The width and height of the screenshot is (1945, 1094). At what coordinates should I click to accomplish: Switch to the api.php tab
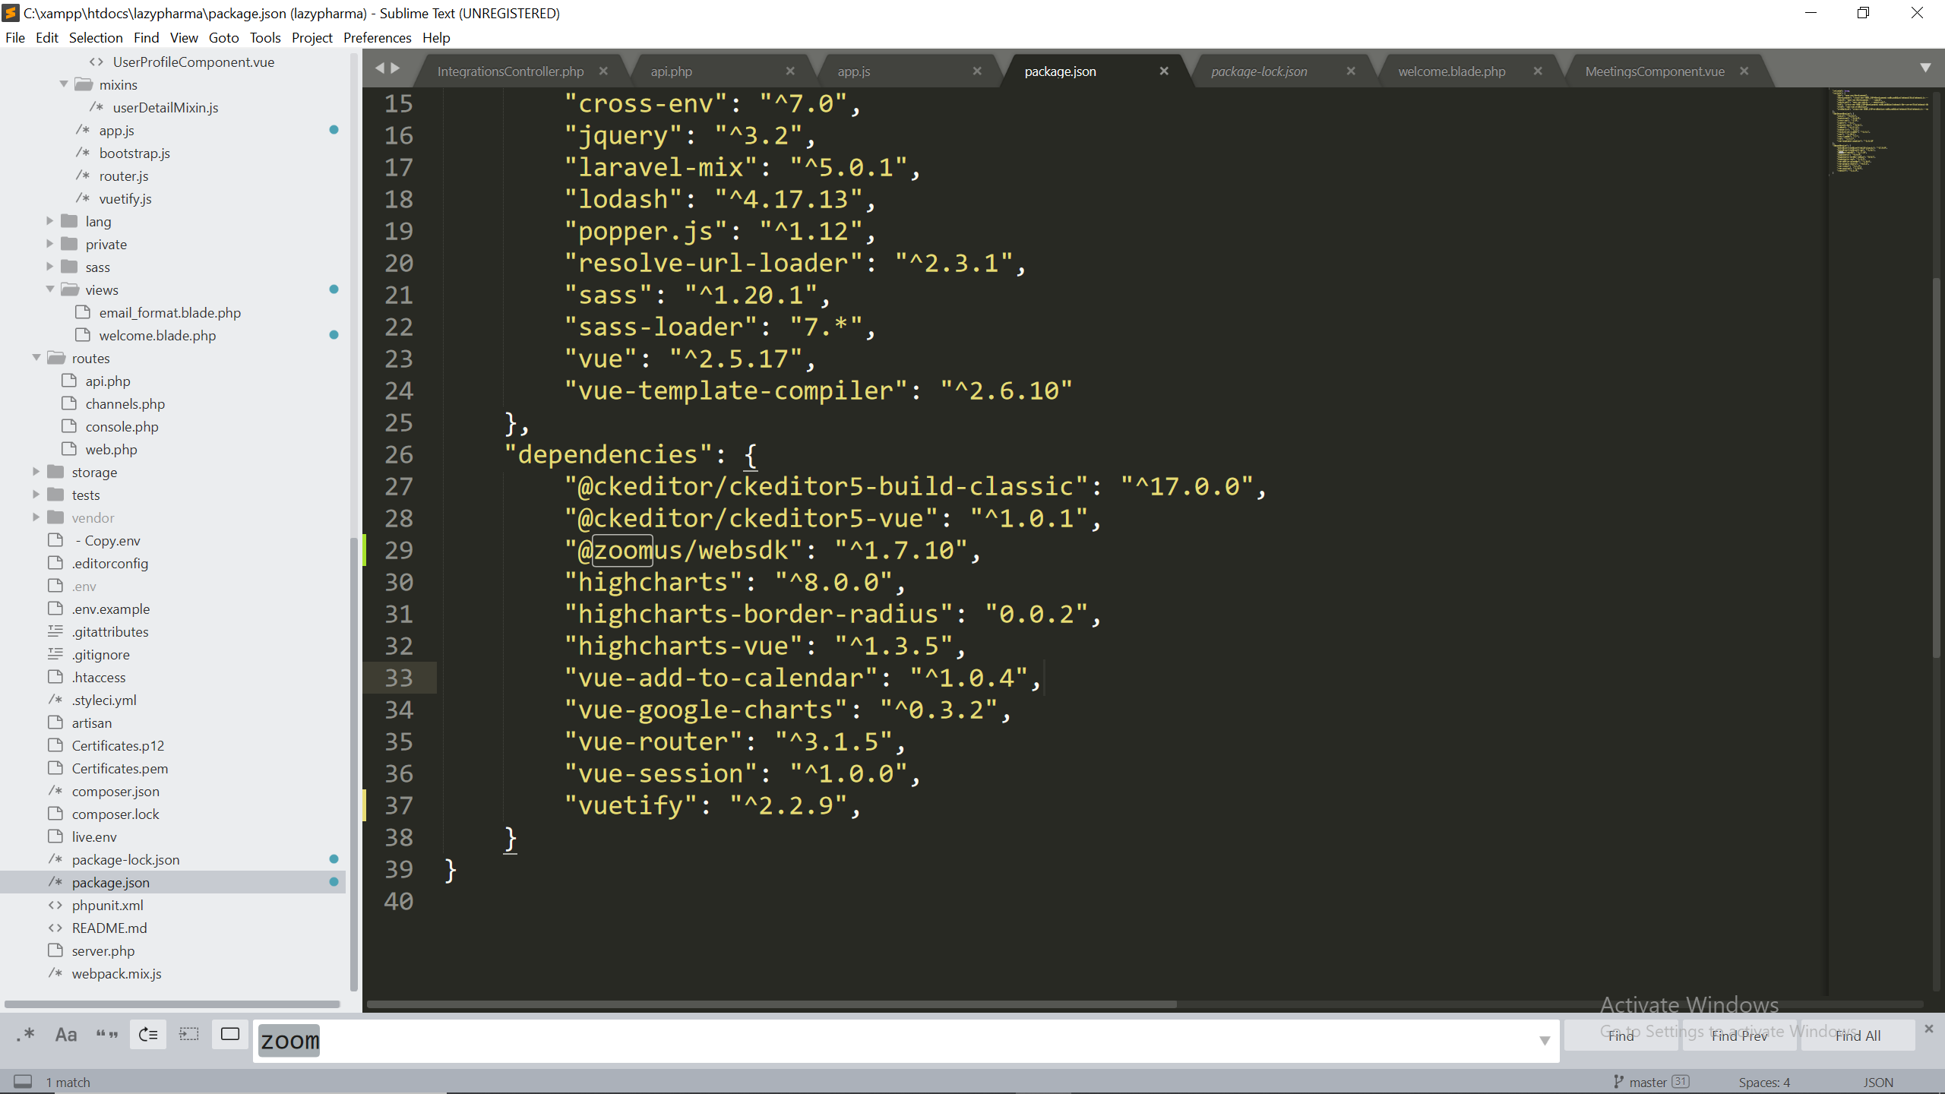point(671,71)
